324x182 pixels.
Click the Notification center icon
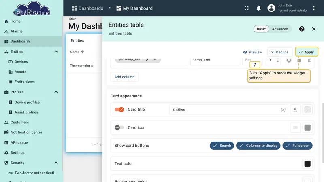pyautogui.click(x=6, y=132)
